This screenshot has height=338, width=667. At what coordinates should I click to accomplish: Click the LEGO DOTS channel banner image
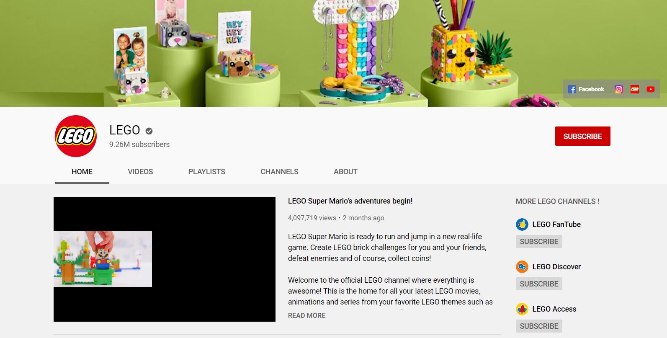pos(333,53)
